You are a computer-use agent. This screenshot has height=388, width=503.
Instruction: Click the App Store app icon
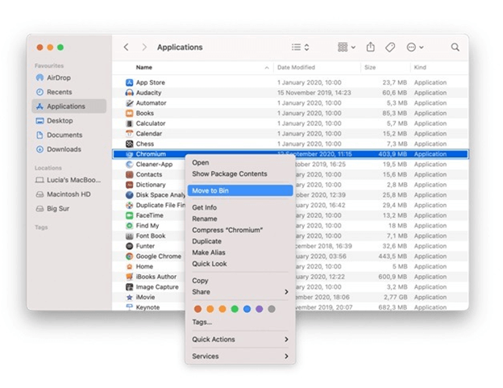(129, 82)
